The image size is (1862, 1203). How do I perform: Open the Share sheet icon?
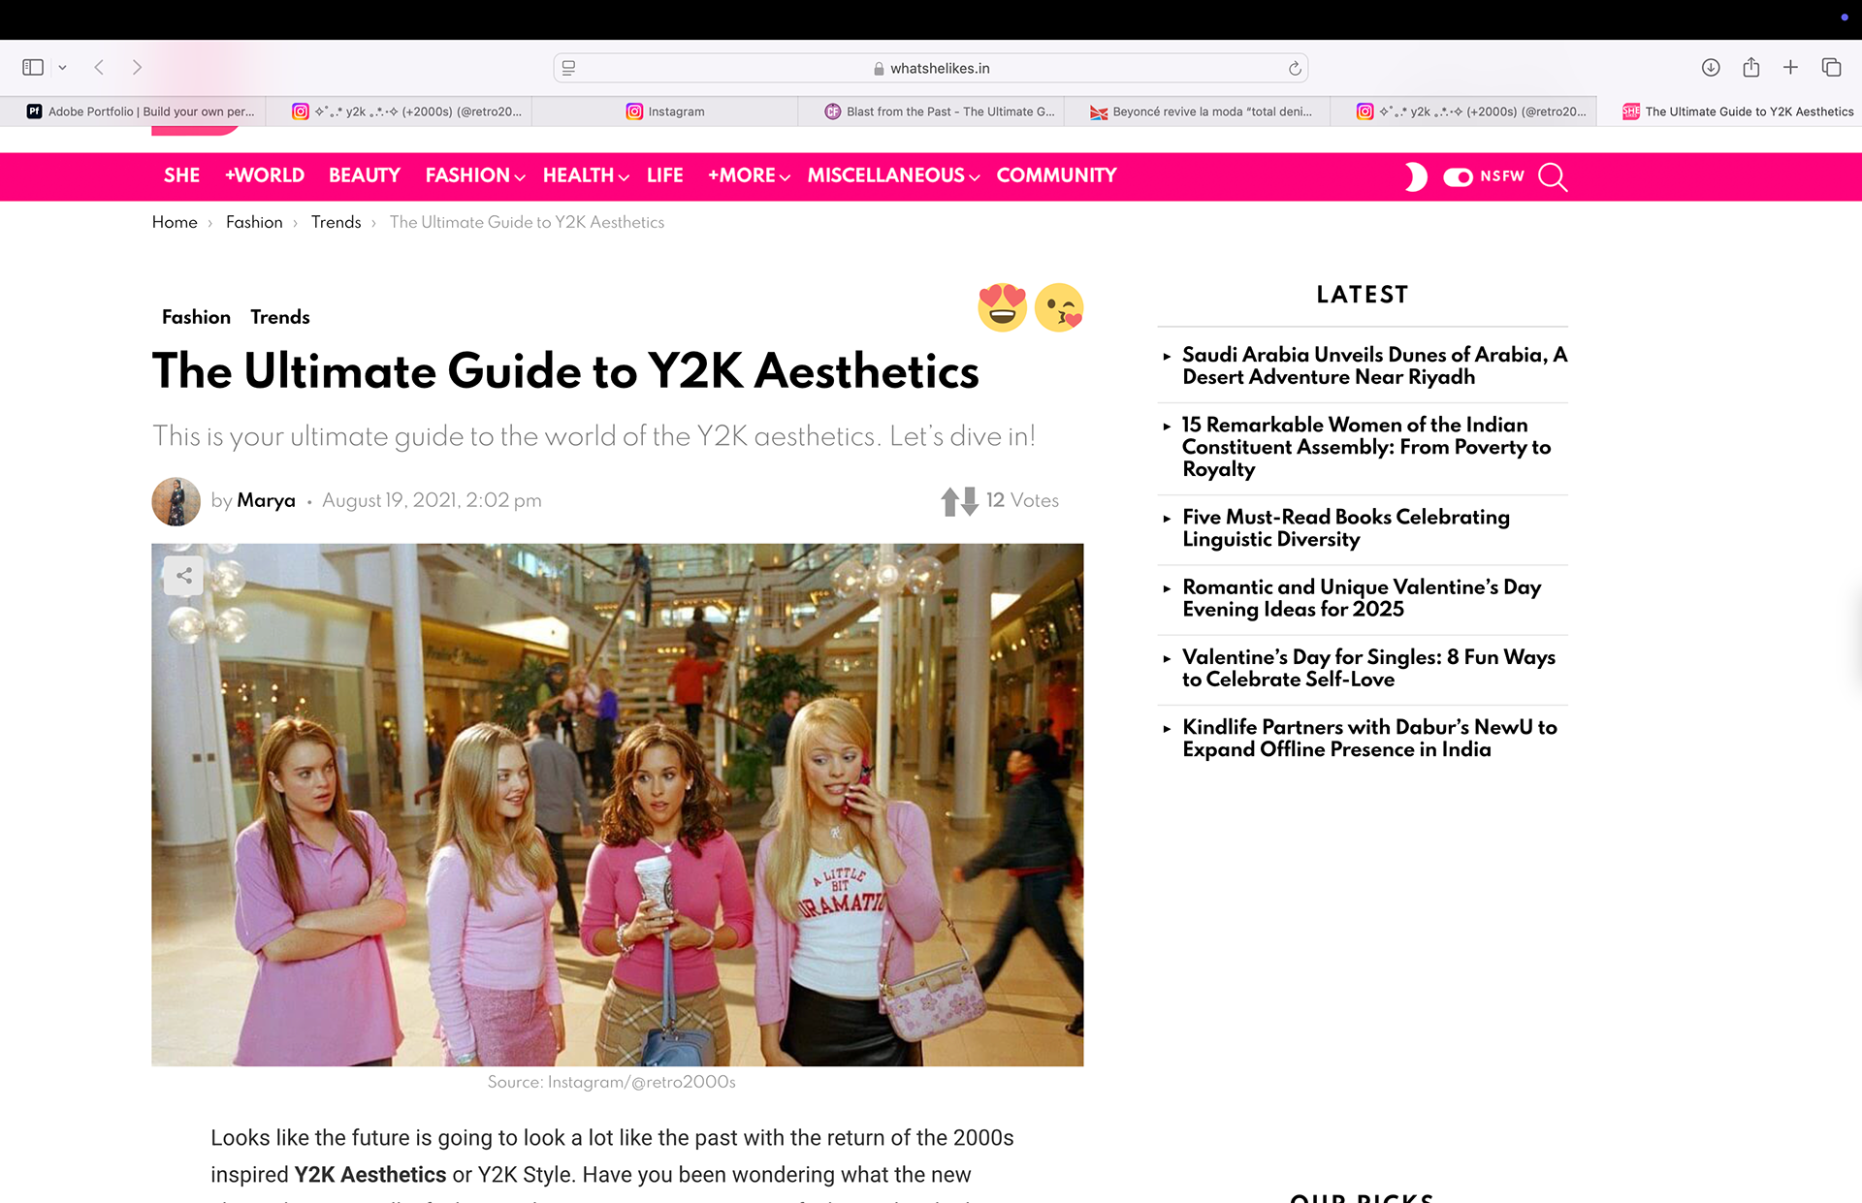click(1750, 67)
